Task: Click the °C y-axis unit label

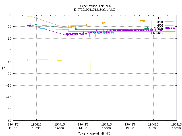Action: (3, 68)
